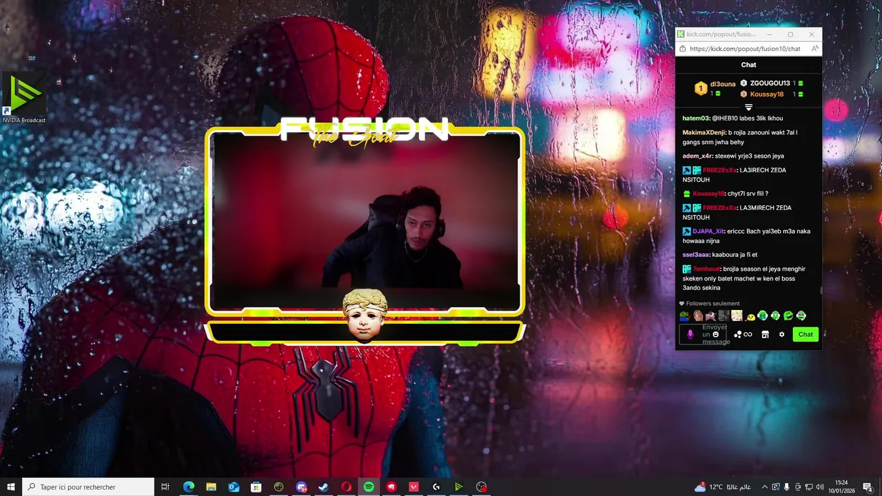
Task: Click username DJAPA_Xit in chat
Action: click(x=708, y=231)
